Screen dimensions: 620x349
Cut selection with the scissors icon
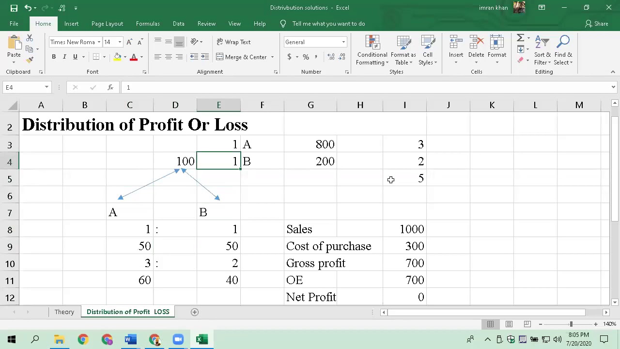point(30,38)
